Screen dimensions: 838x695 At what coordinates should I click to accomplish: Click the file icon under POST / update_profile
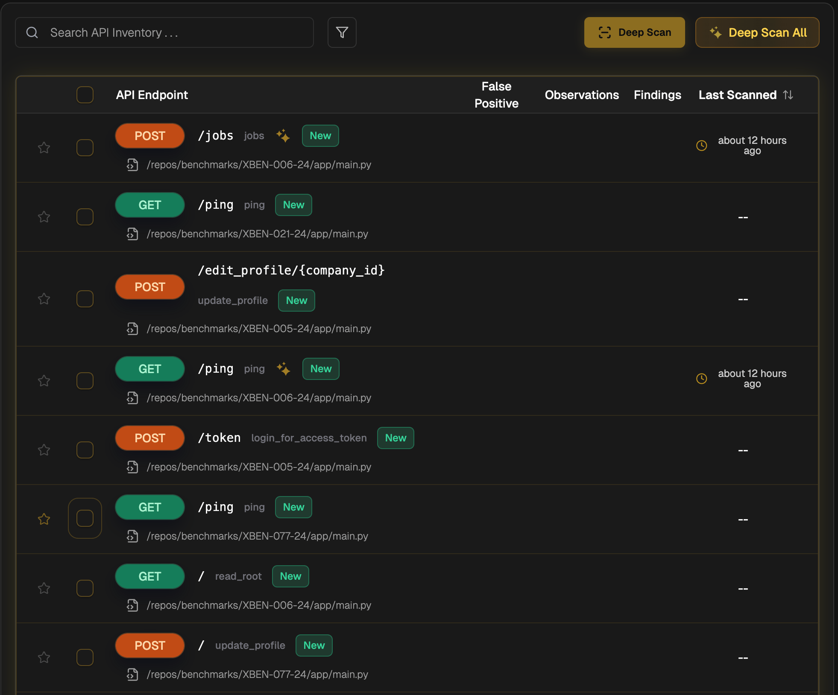(132, 675)
